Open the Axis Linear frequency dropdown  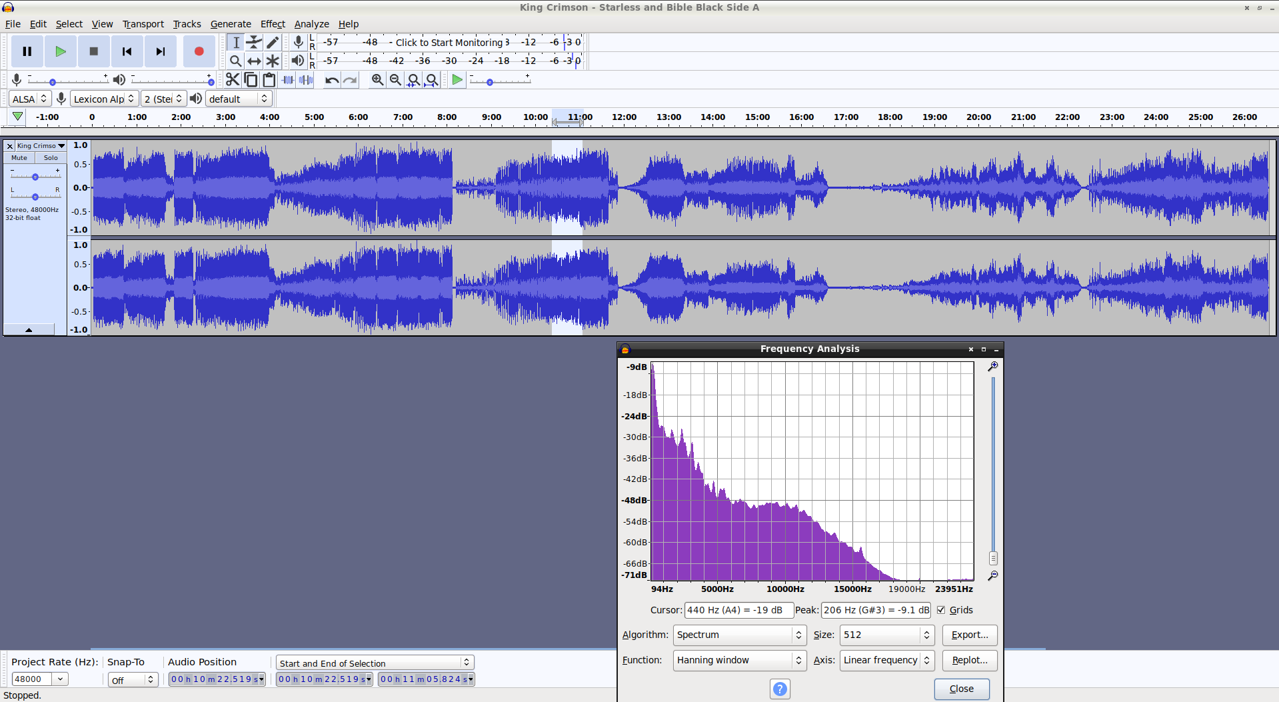pyautogui.click(x=886, y=660)
